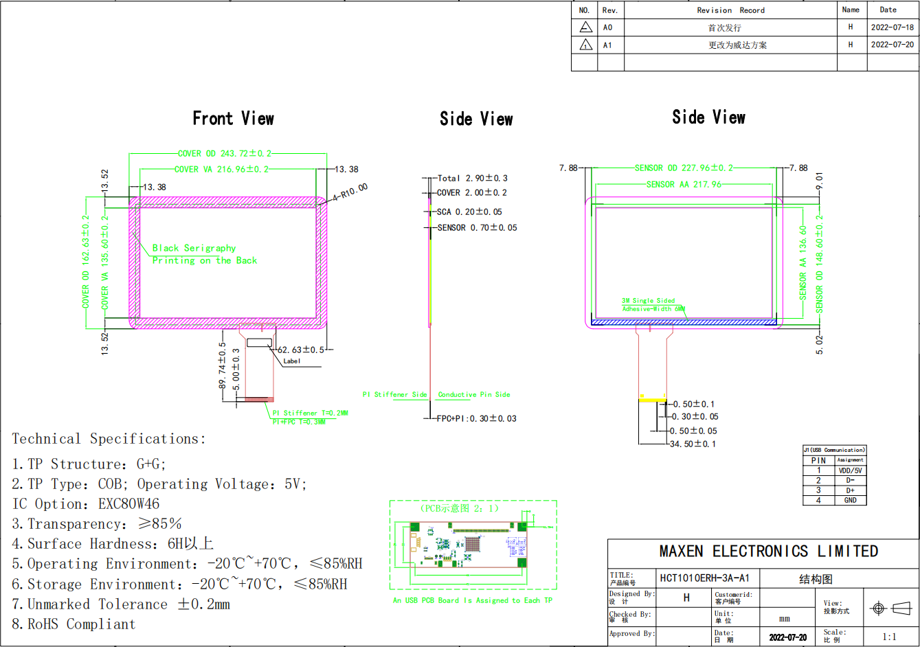Click the "62.63±0.5" dimension
920x647 pixels.
click(x=301, y=350)
